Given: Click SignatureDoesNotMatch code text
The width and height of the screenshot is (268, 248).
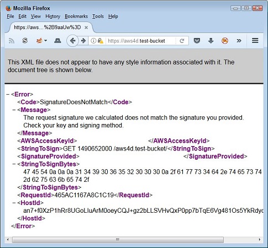Looking at the screenshot, I should (x=73, y=102).
